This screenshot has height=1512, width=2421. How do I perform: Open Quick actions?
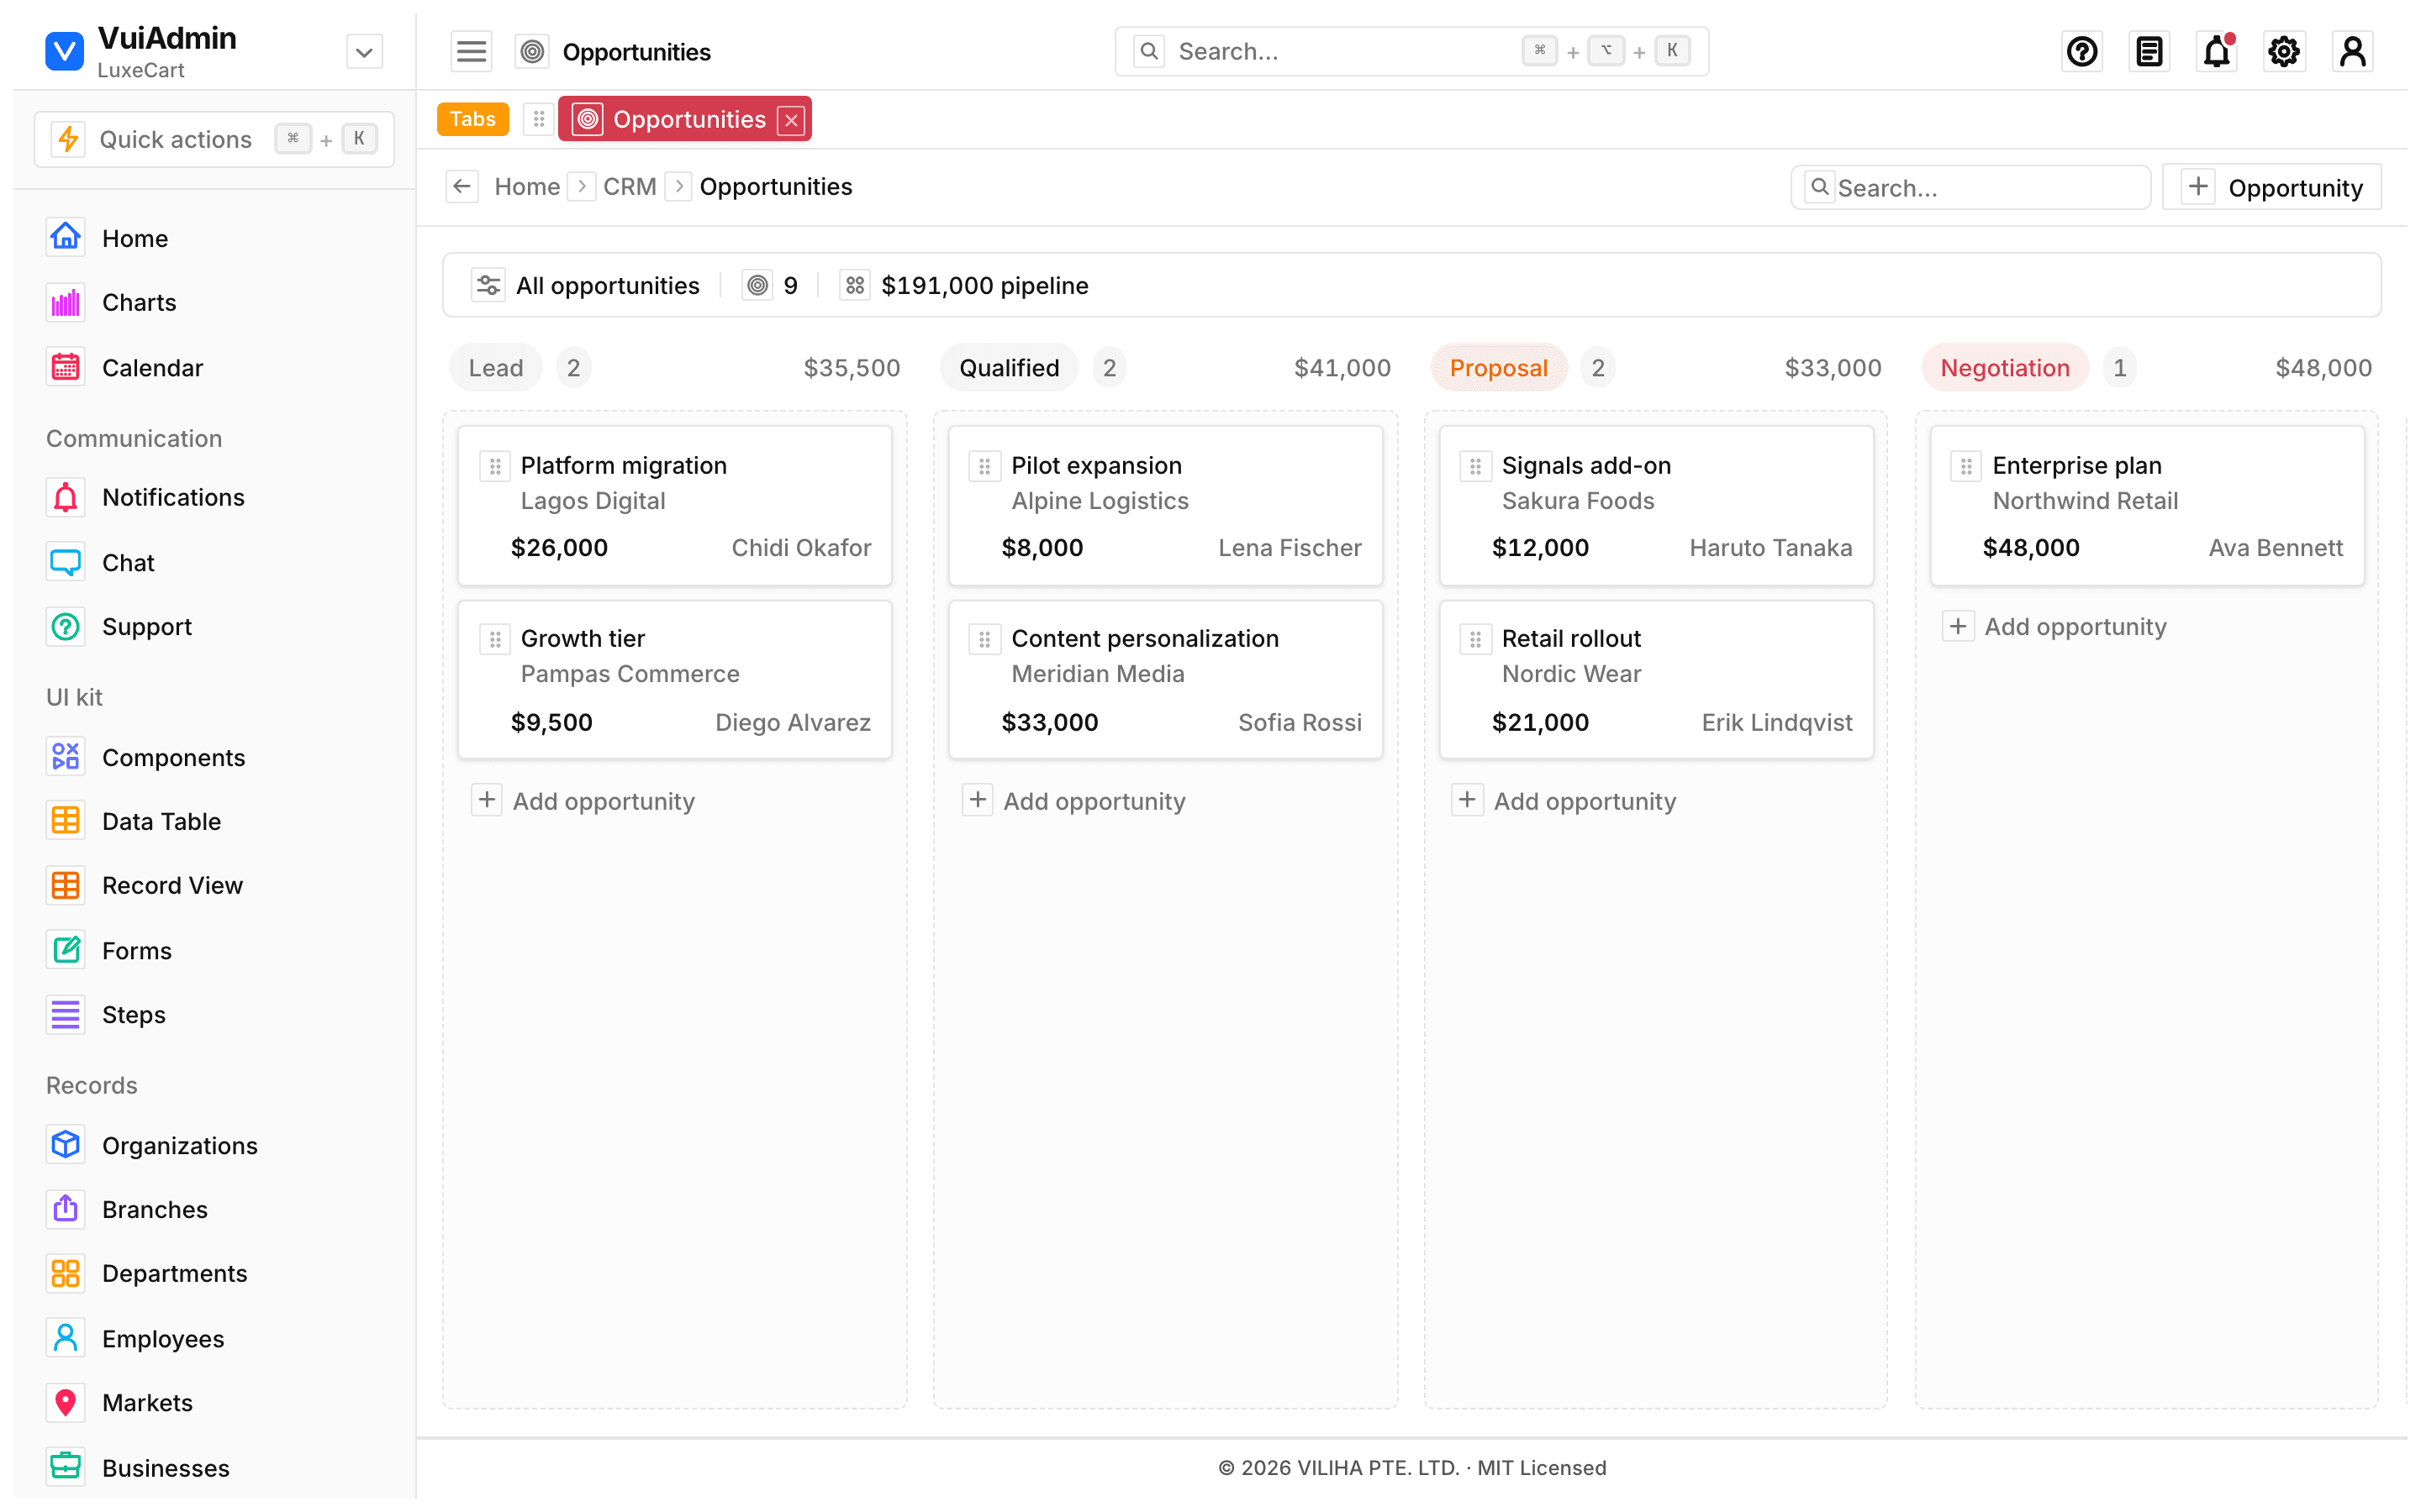point(214,139)
